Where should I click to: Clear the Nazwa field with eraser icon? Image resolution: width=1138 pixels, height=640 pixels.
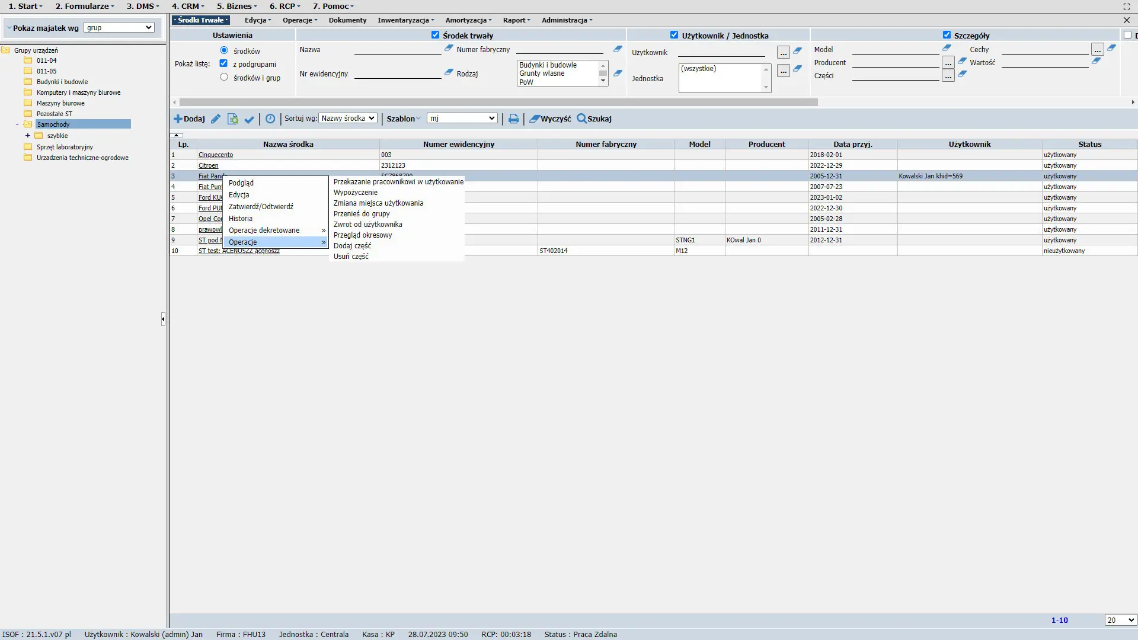click(x=449, y=49)
